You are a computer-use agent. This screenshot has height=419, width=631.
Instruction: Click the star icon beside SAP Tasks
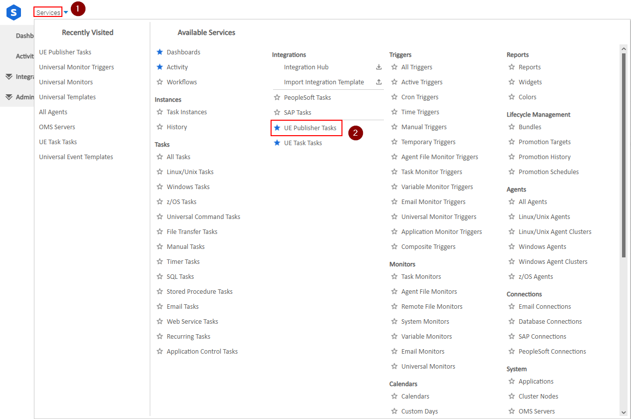277,113
